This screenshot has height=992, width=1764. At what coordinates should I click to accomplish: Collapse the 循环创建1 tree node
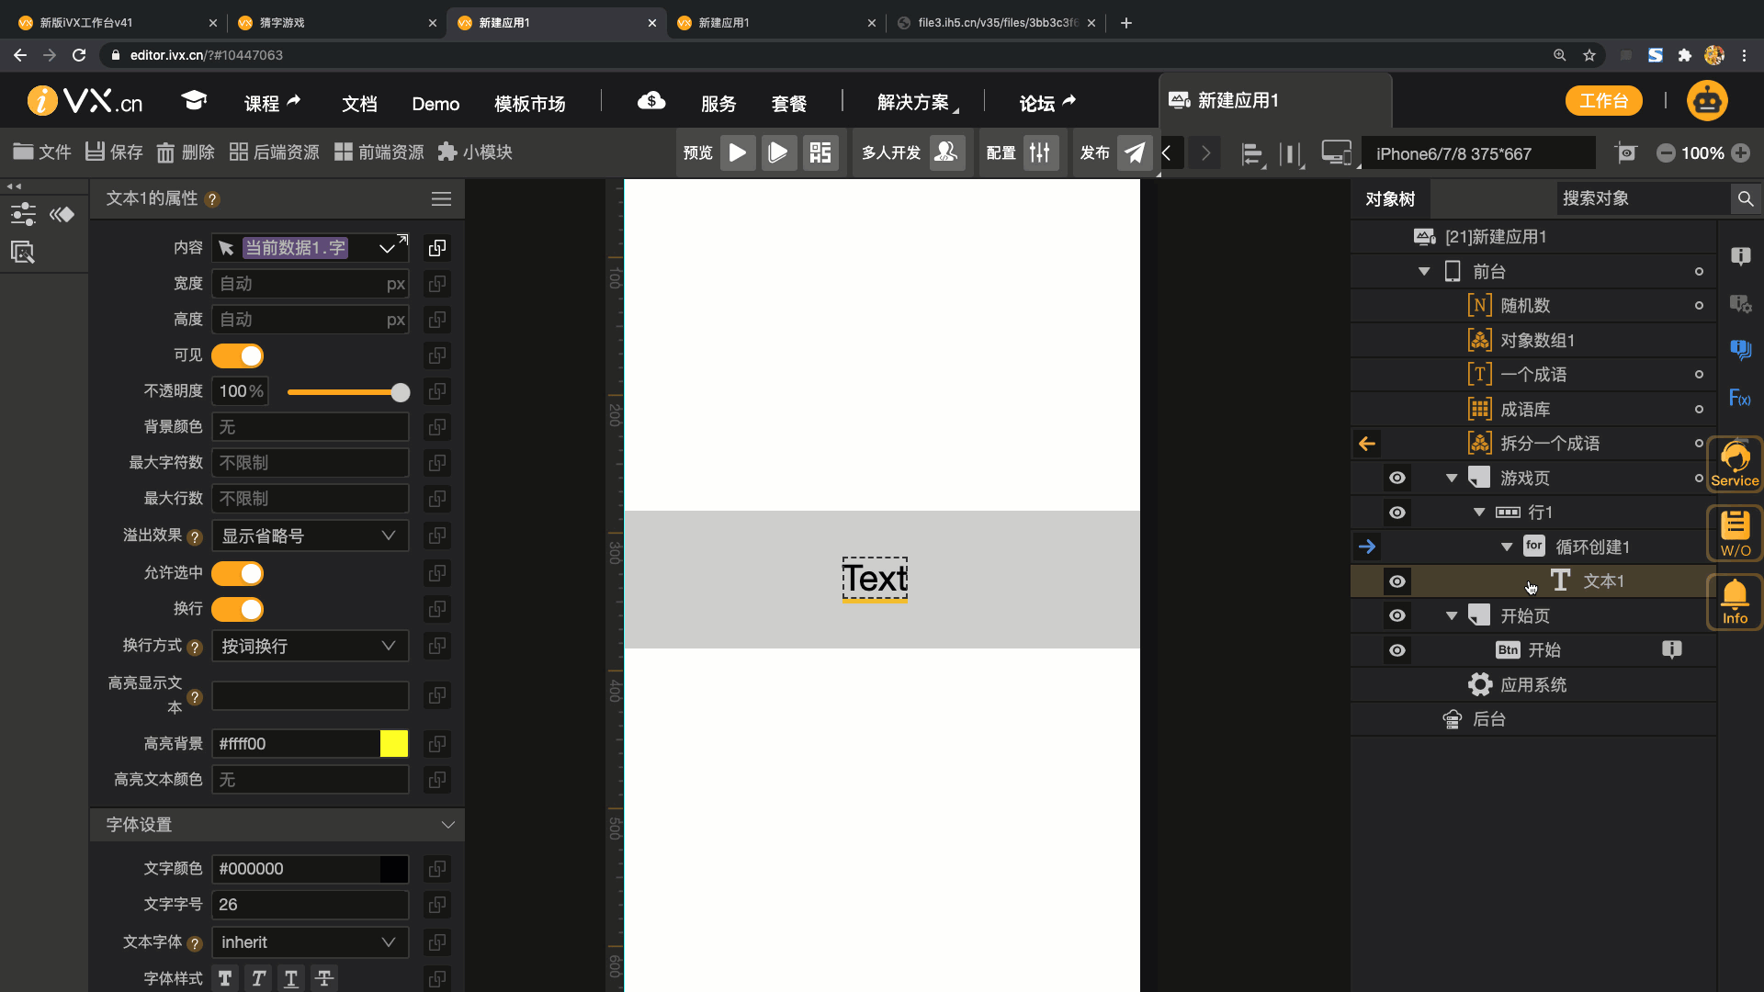[x=1506, y=547]
